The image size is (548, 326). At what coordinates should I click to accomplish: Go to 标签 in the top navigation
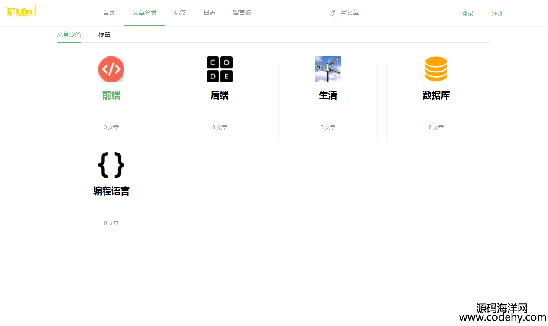point(180,13)
